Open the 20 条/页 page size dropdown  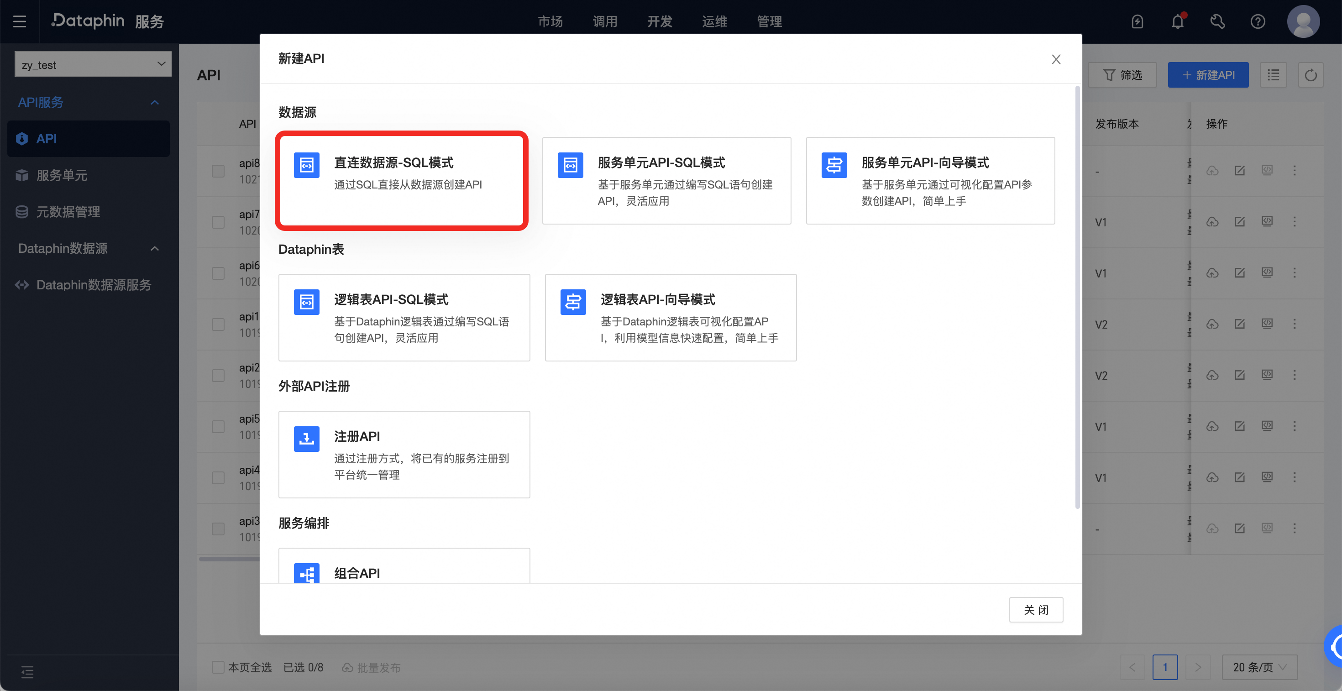1259,667
